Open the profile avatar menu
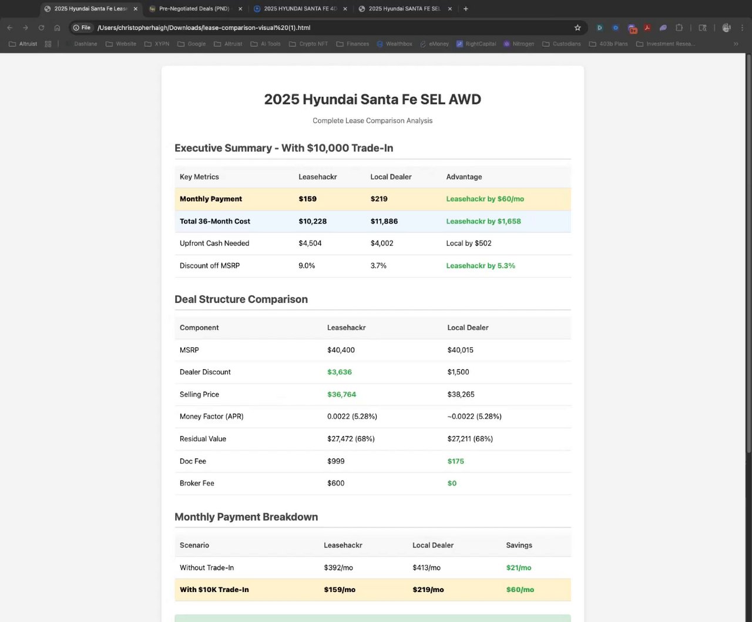Viewport: 752px width, 622px height. point(727,28)
